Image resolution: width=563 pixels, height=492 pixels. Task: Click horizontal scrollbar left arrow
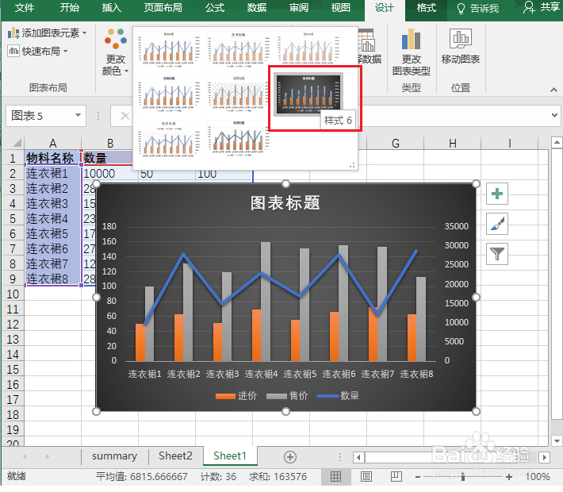pyautogui.click(x=358, y=458)
